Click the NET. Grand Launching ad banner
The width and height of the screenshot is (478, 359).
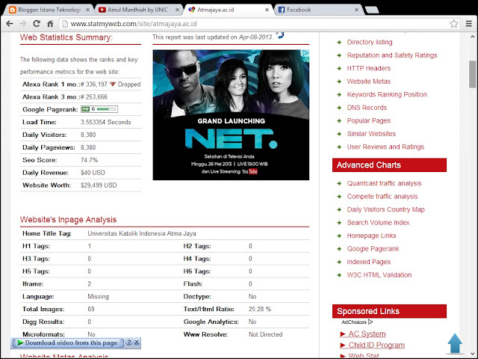231,115
